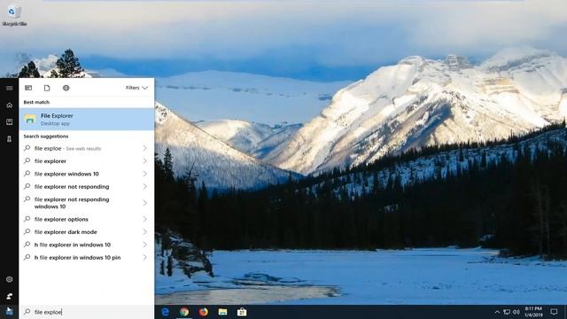Image resolution: width=567 pixels, height=319 pixels.
Task: Open the Recycle Bin desktop icon
Action: (14, 16)
